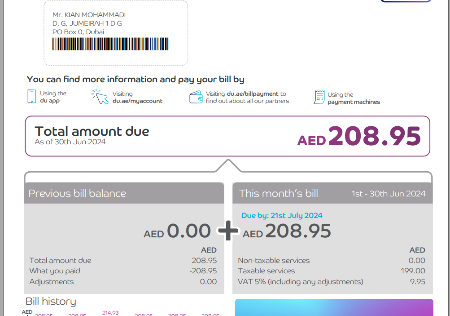Viewport: 450px width, 316px height.
Task: Click the du app phone icon
Action: pos(31,96)
